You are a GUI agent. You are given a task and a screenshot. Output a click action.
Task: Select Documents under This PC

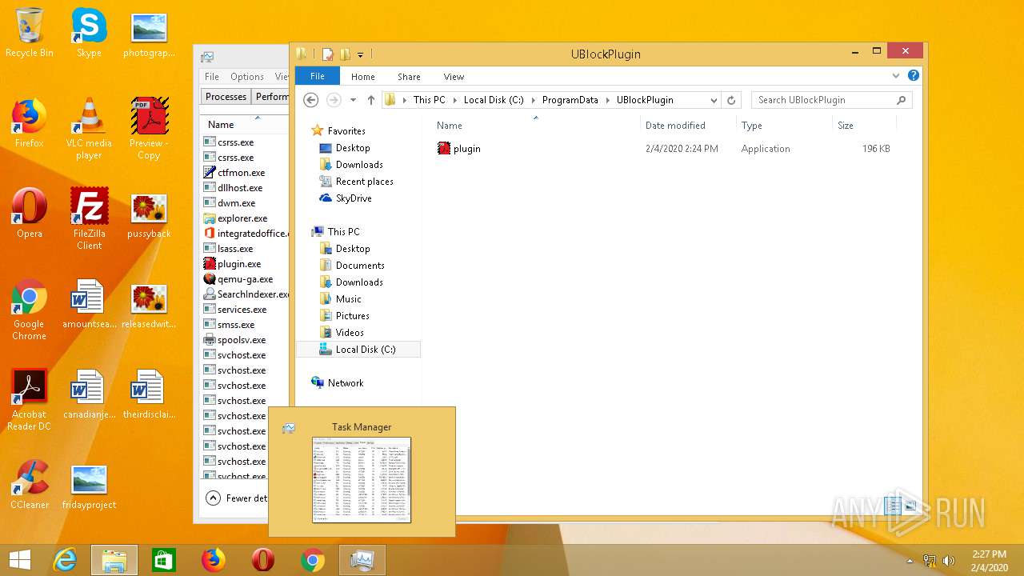tap(360, 266)
